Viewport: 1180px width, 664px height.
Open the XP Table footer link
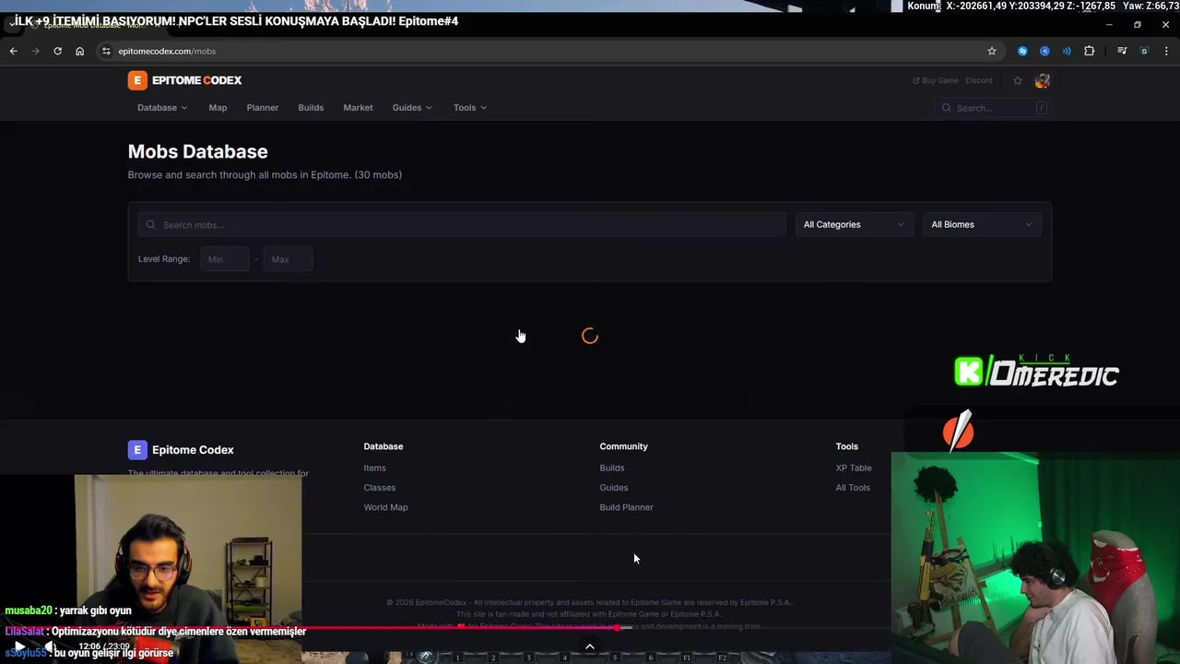coord(854,468)
